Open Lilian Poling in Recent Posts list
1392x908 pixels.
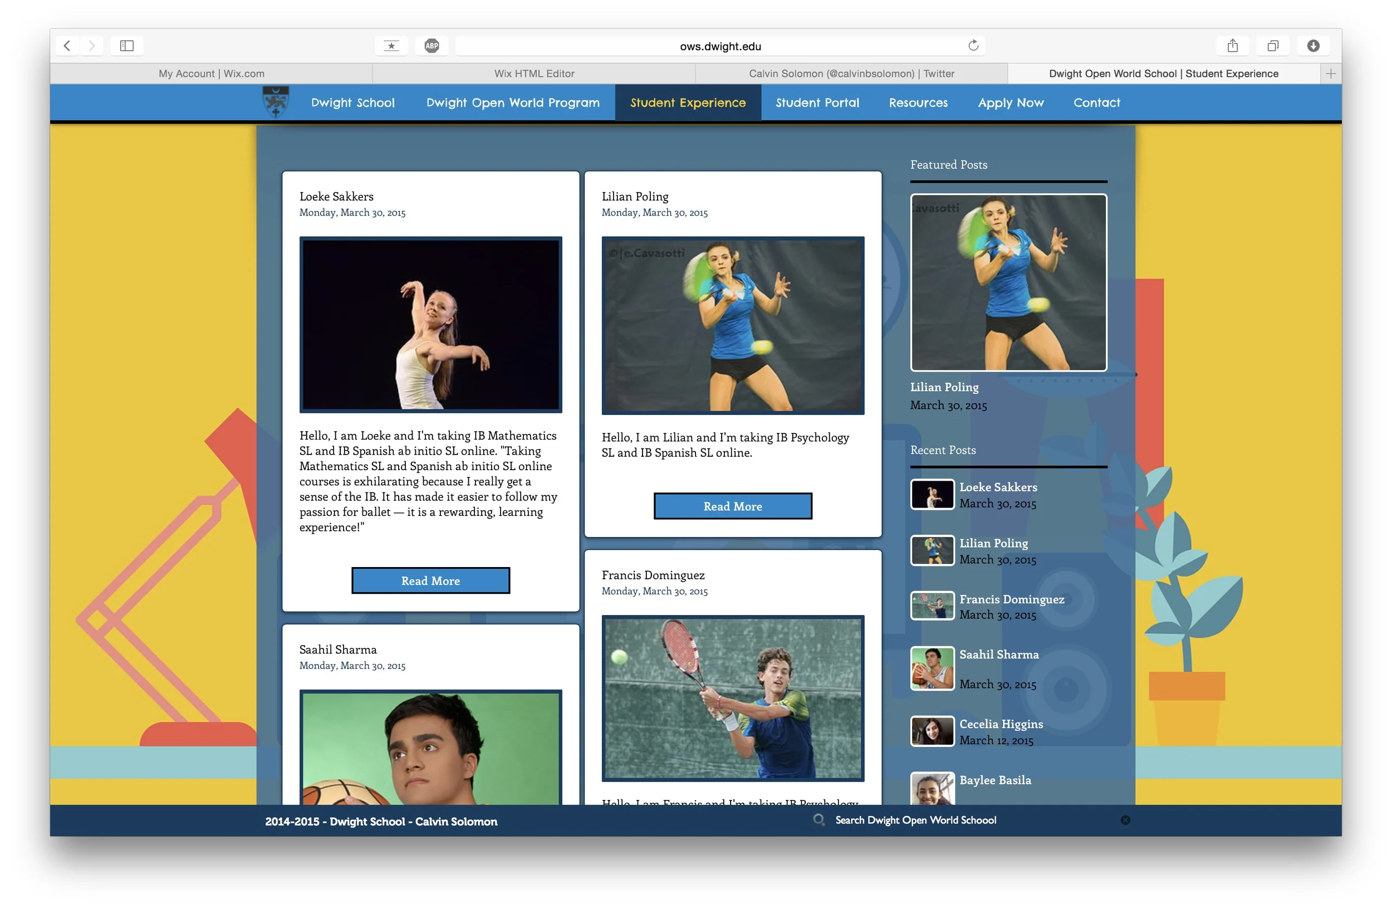pos(993,543)
